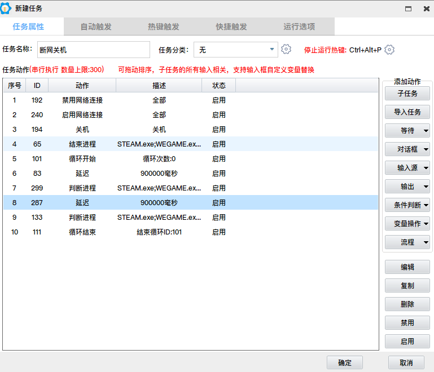Click the 导入任务 button
434x372 pixels.
point(407,112)
